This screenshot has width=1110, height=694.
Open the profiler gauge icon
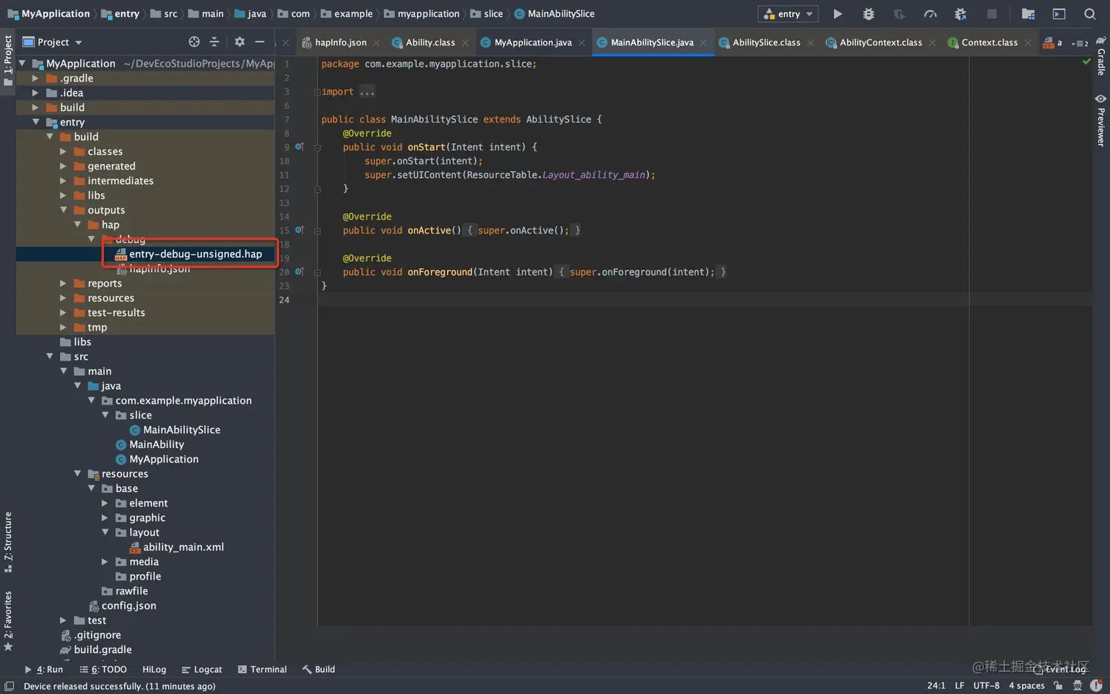click(x=930, y=14)
